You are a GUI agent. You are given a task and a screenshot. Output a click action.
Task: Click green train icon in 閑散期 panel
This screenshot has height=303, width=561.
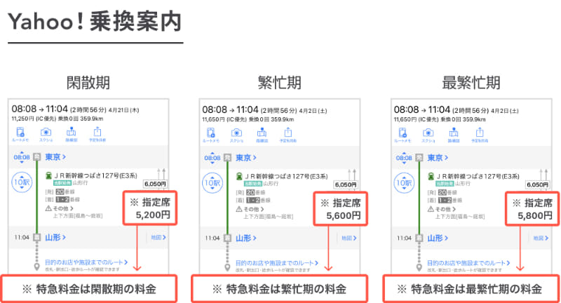coord(48,175)
